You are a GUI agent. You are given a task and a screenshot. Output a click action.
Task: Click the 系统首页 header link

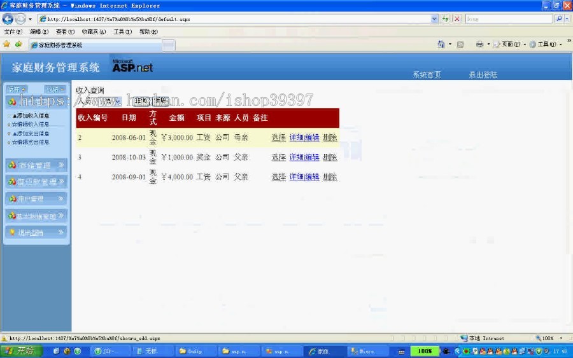(427, 75)
